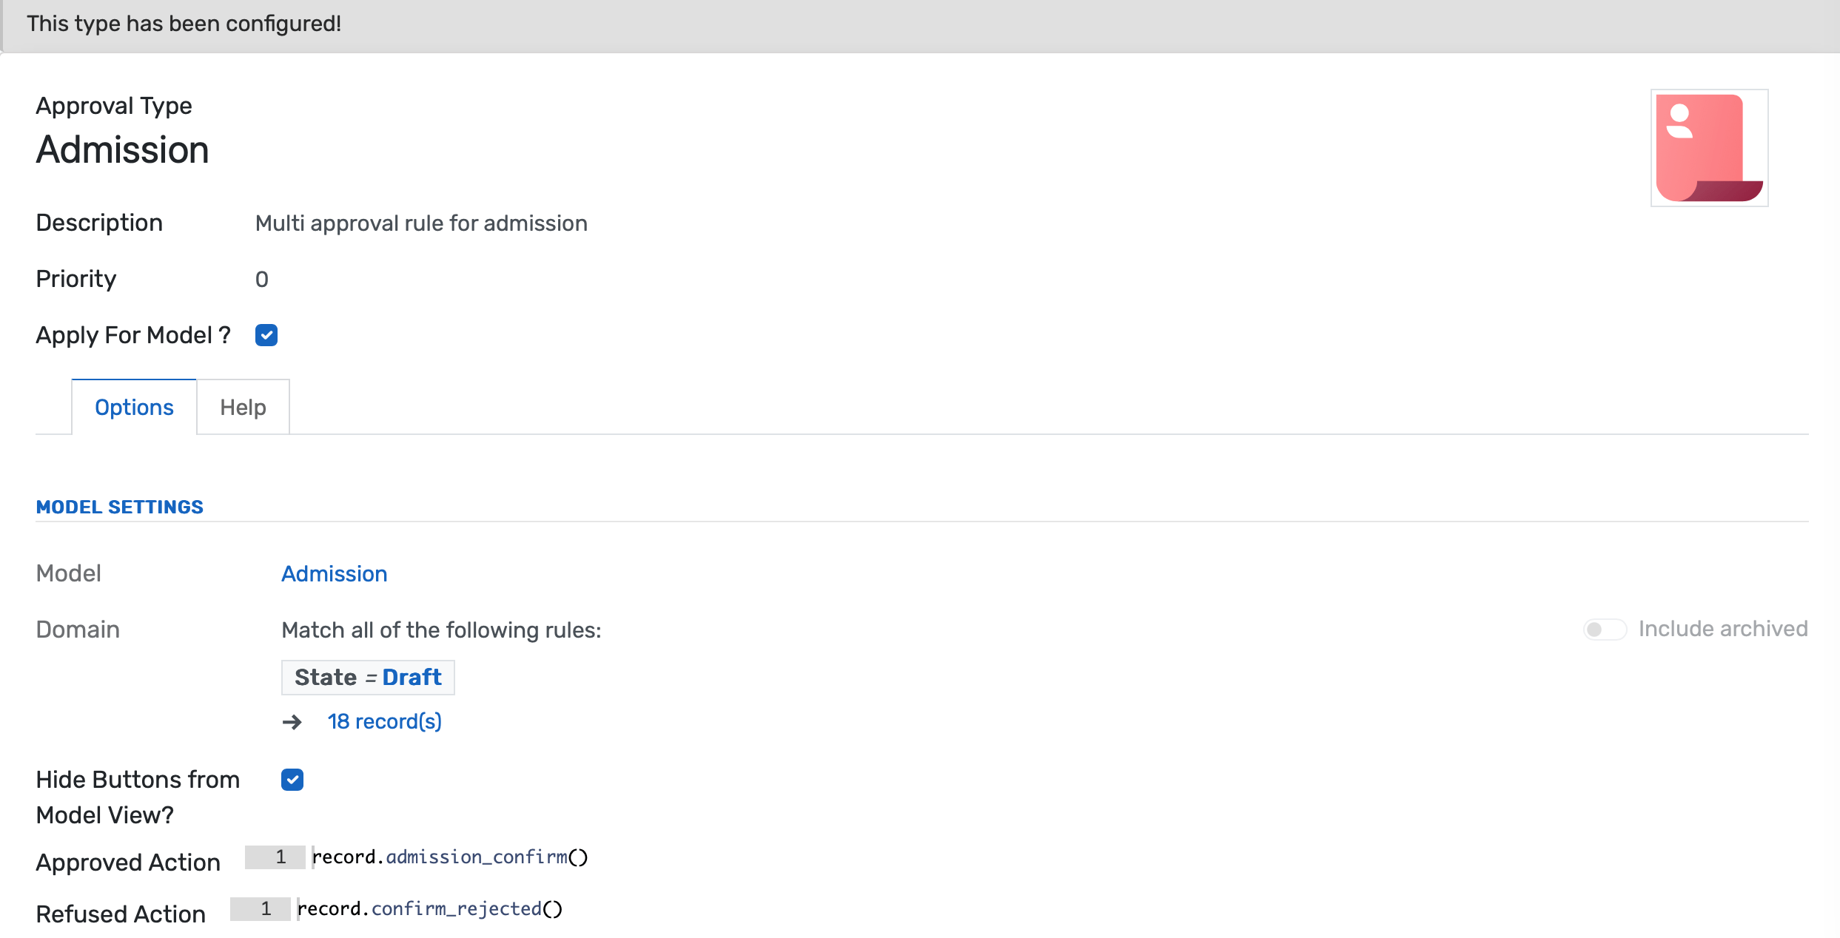Click the arrow icon before 18 record(s)
This screenshot has height=938, width=1840.
(x=293, y=722)
